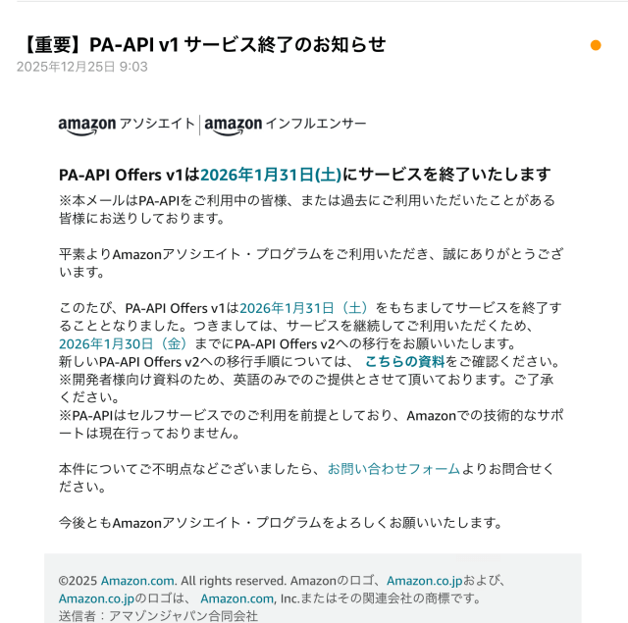
Task: Click the Amazon インフルエンサー logo
Action: (x=286, y=126)
